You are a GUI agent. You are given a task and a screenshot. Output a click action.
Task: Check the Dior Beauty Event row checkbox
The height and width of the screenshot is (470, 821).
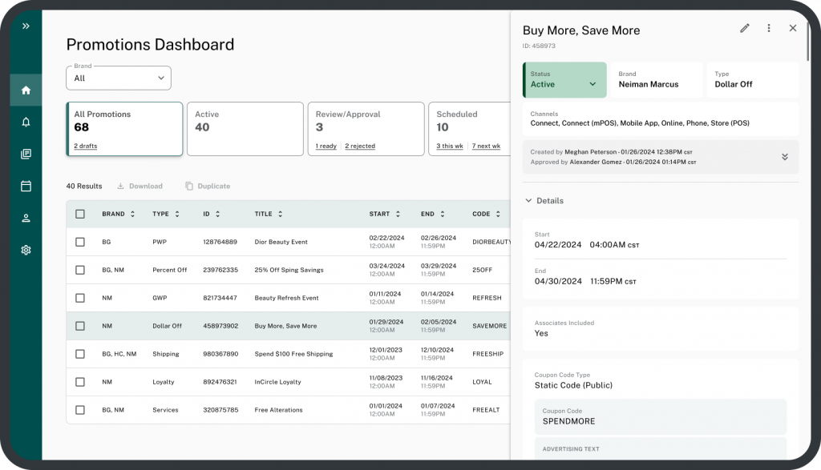pyautogui.click(x=80, y=242)
